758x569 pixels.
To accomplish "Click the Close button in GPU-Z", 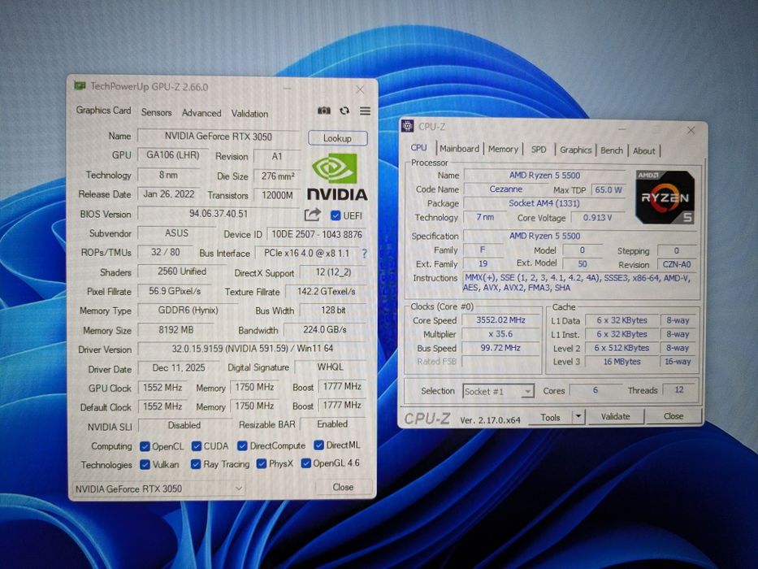I will click(343, 487).
